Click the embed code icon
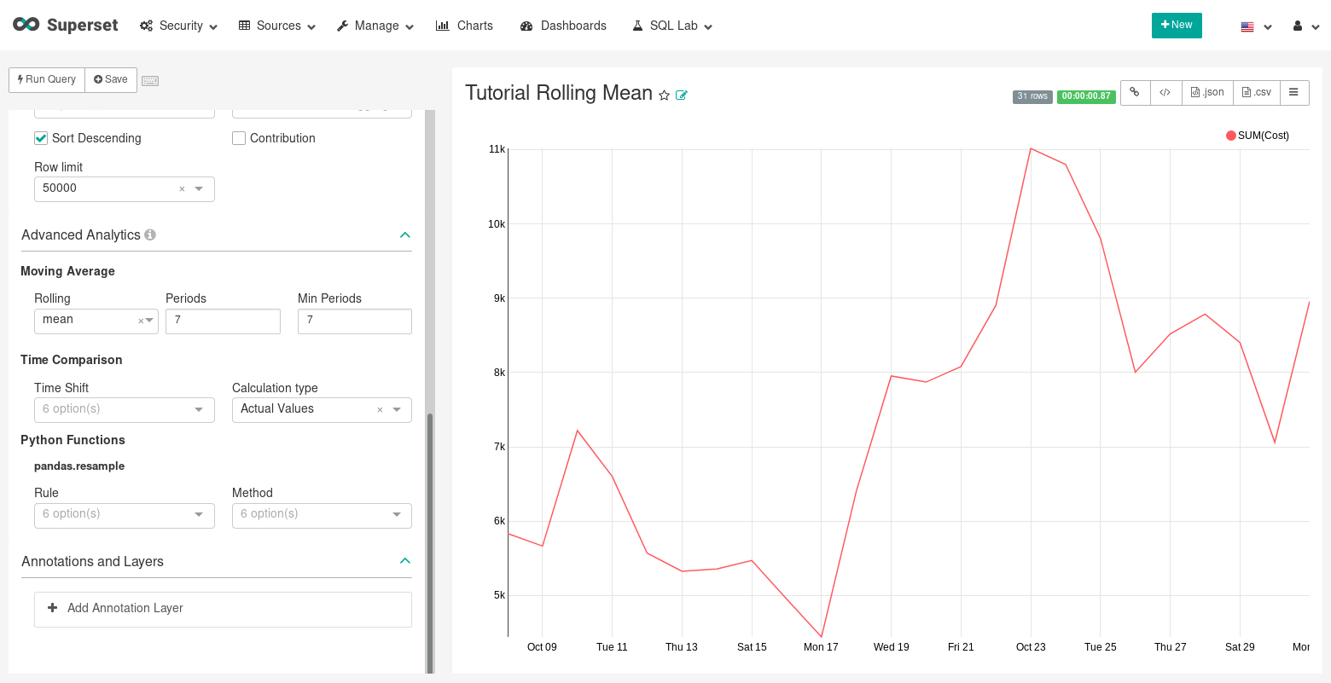1331x683 pixels. point(1165,92)
